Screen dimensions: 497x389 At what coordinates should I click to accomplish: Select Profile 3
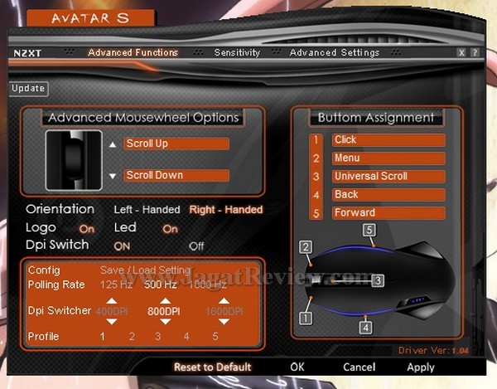pos(158,336)
